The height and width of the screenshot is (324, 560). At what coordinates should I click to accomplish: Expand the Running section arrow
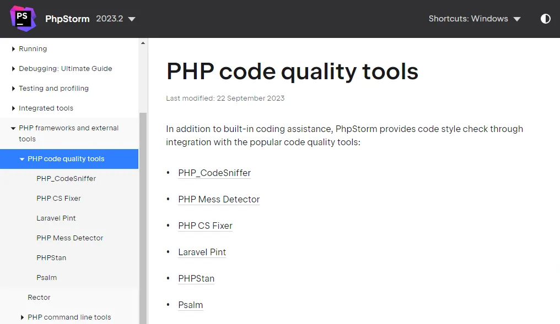coord(13,49)
